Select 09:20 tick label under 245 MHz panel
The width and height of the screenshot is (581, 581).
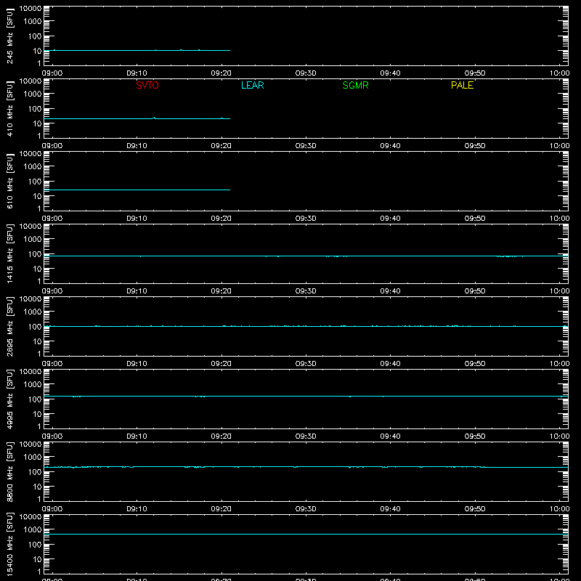tap(222, 73)
